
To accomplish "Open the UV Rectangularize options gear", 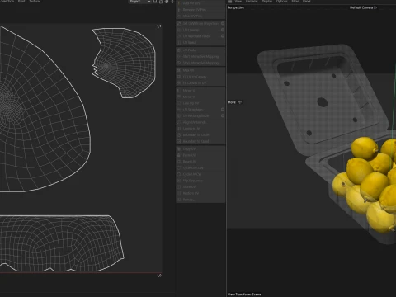I will point(223,115).
